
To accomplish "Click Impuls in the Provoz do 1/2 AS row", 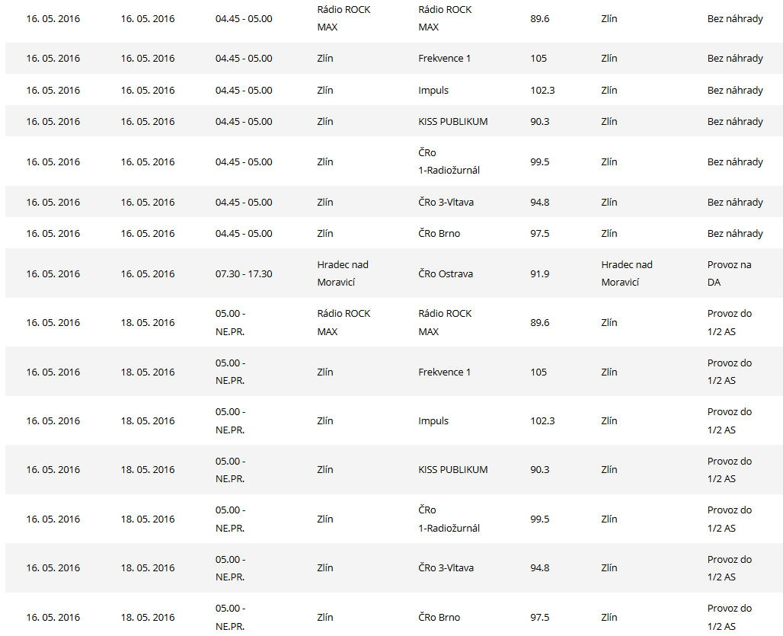I will (x=433, y=421).
